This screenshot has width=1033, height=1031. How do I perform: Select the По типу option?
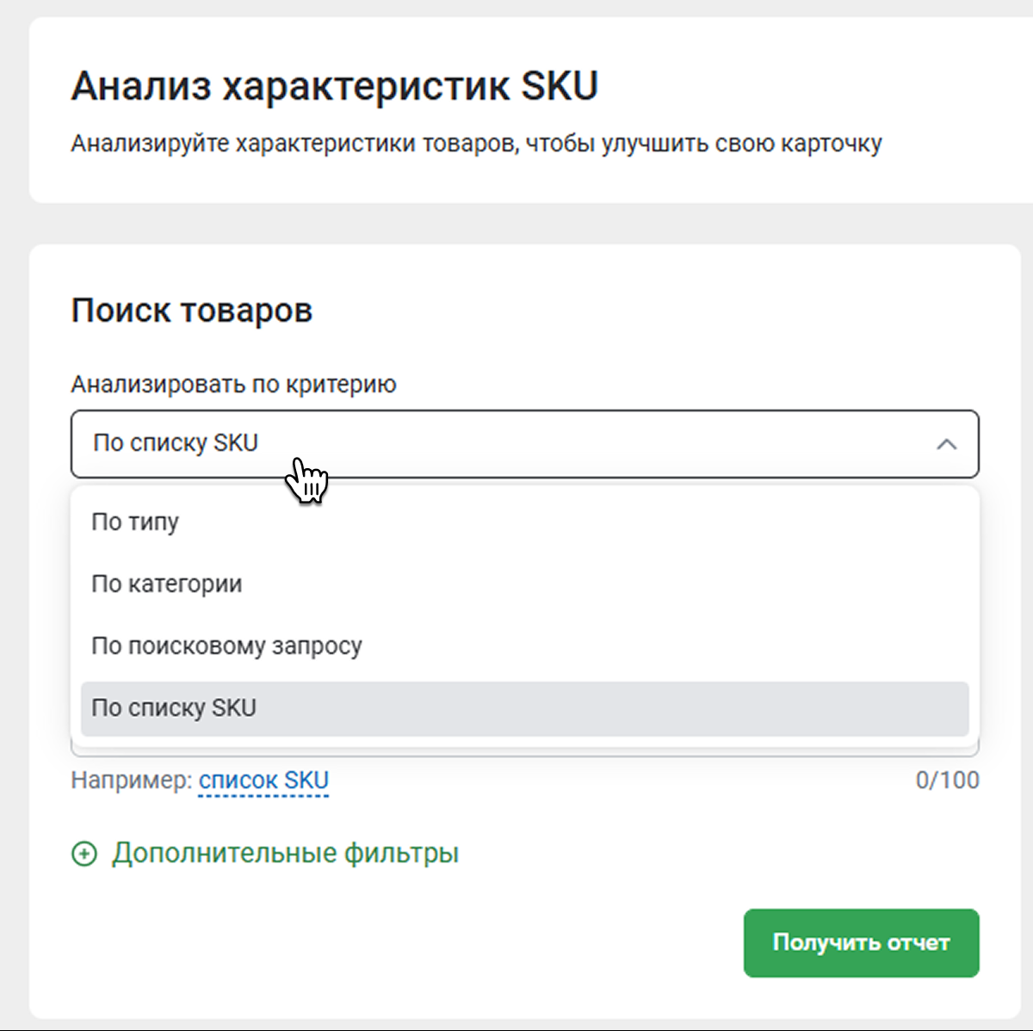[x=135, y=522]
